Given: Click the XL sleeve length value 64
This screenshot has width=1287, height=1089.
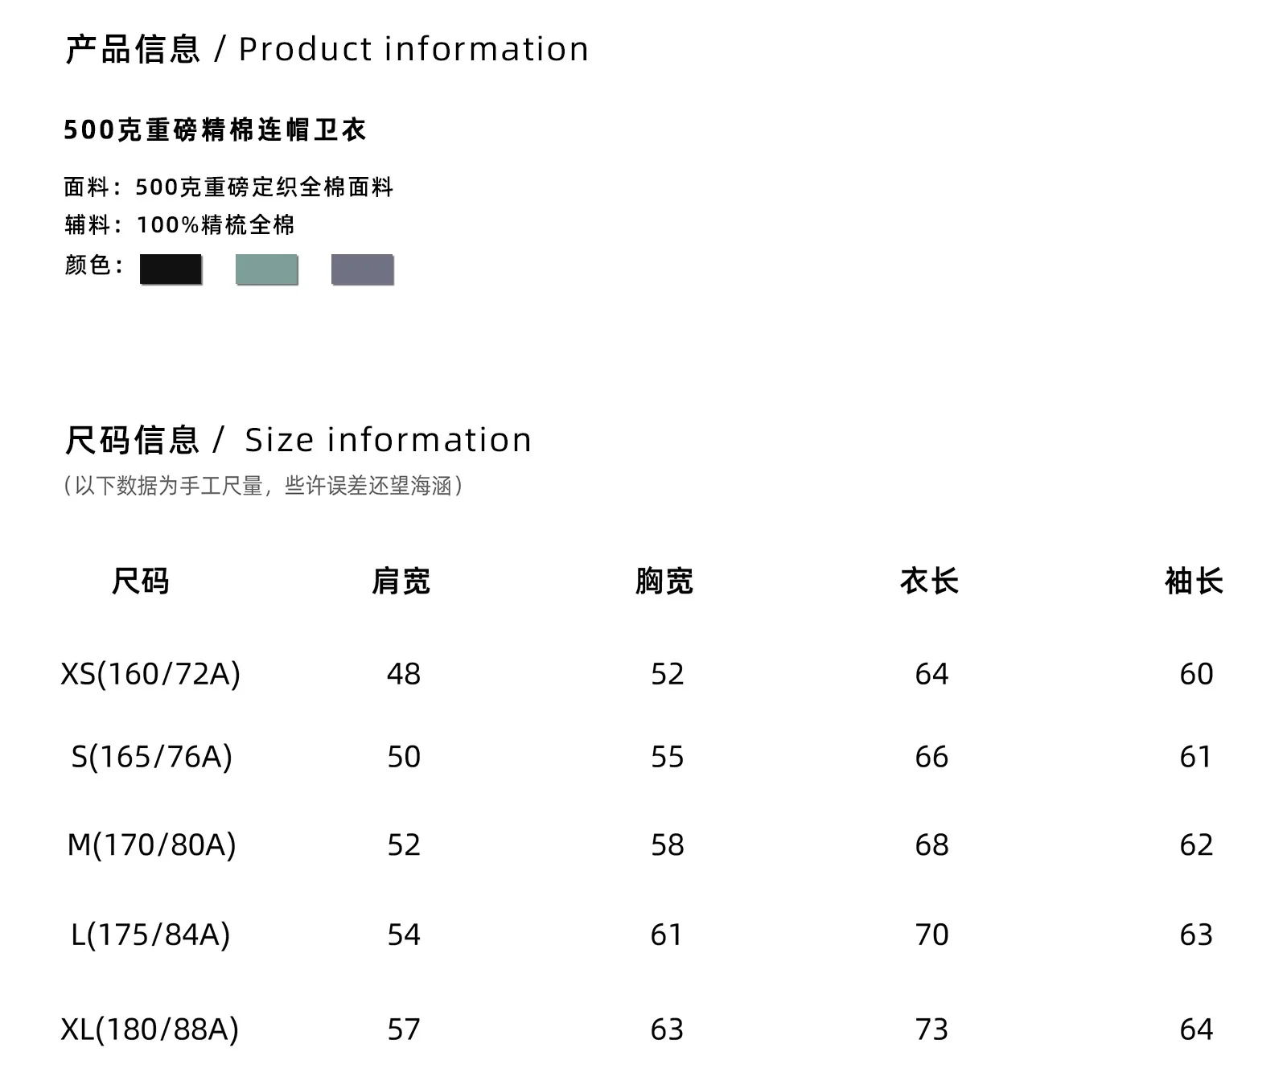Looking at the screenshot, I should click(1196, 1029).
